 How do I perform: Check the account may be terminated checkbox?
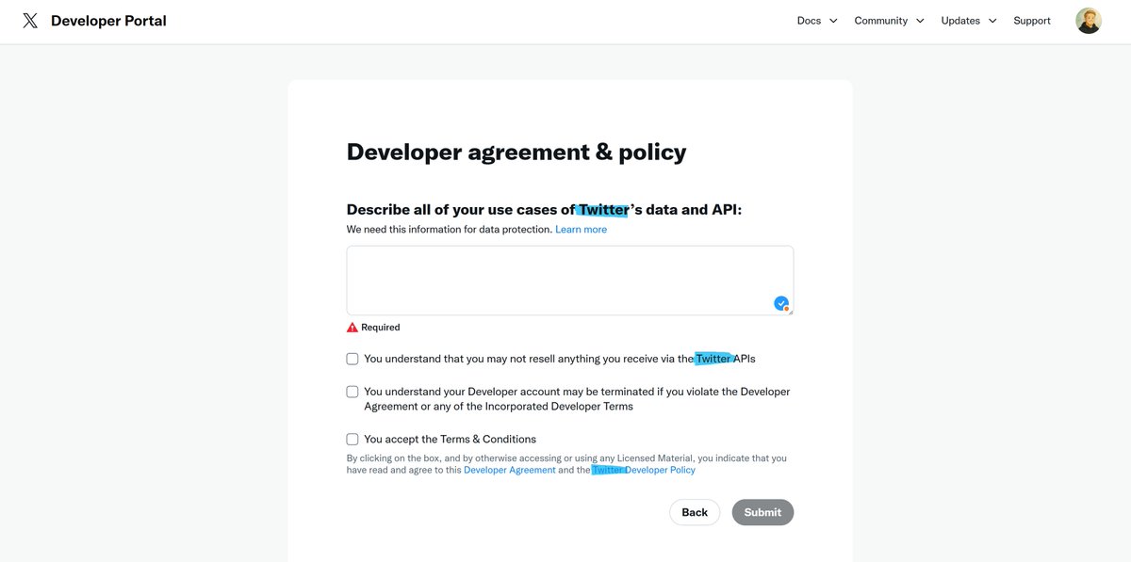pos(352,392)
